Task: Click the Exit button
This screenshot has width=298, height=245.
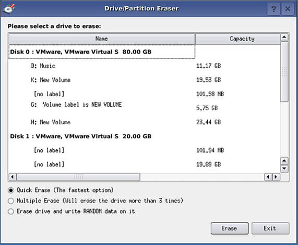Action: tap(270, 228)
